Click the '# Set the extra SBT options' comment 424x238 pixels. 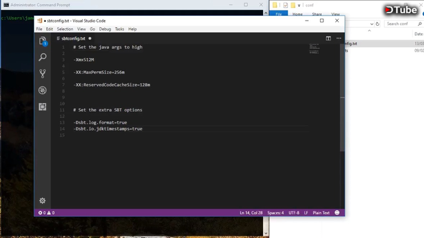[x=107, y=110]
